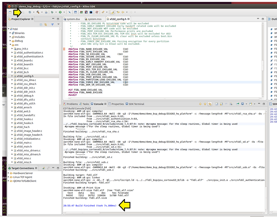Click the Search (flashlight) toolbar icon
The height and width of the screenshot is (217, 277).
(103, 12)
